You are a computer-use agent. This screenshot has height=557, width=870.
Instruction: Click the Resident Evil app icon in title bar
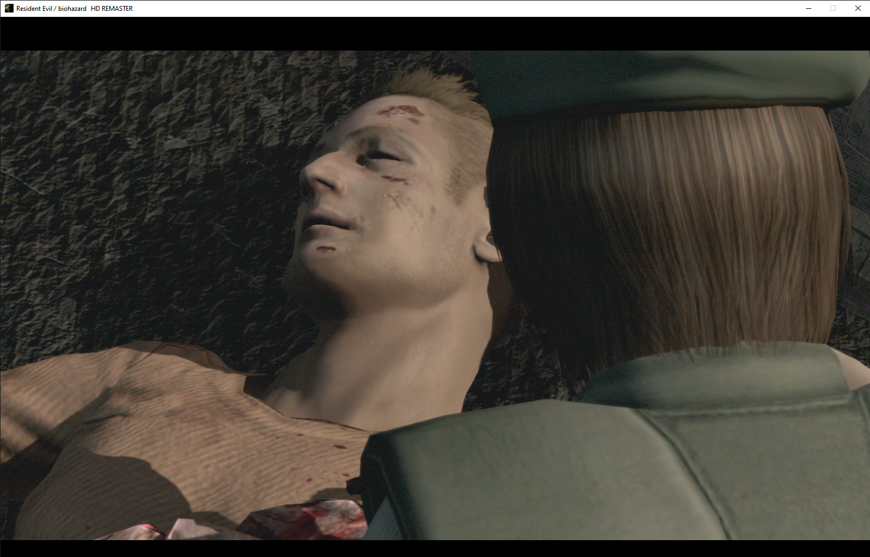(x=9, y=8)
